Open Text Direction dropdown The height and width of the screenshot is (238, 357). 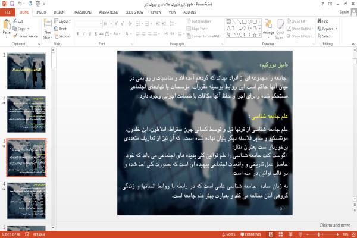pyautogui.click(x=200, y=21)
